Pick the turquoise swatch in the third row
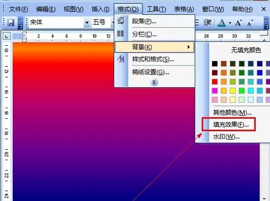Viewport: 270px width, 201px height. point(251,82)
